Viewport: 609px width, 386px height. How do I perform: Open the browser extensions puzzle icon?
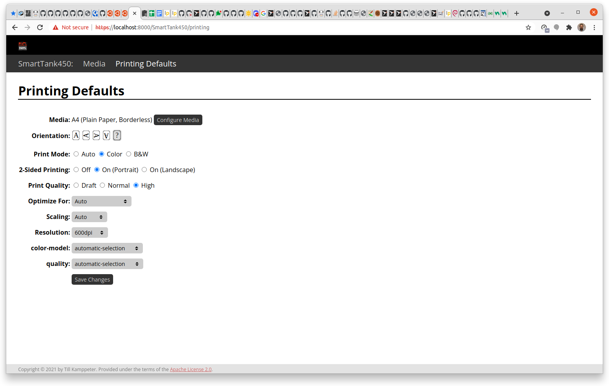pos(569,27)
